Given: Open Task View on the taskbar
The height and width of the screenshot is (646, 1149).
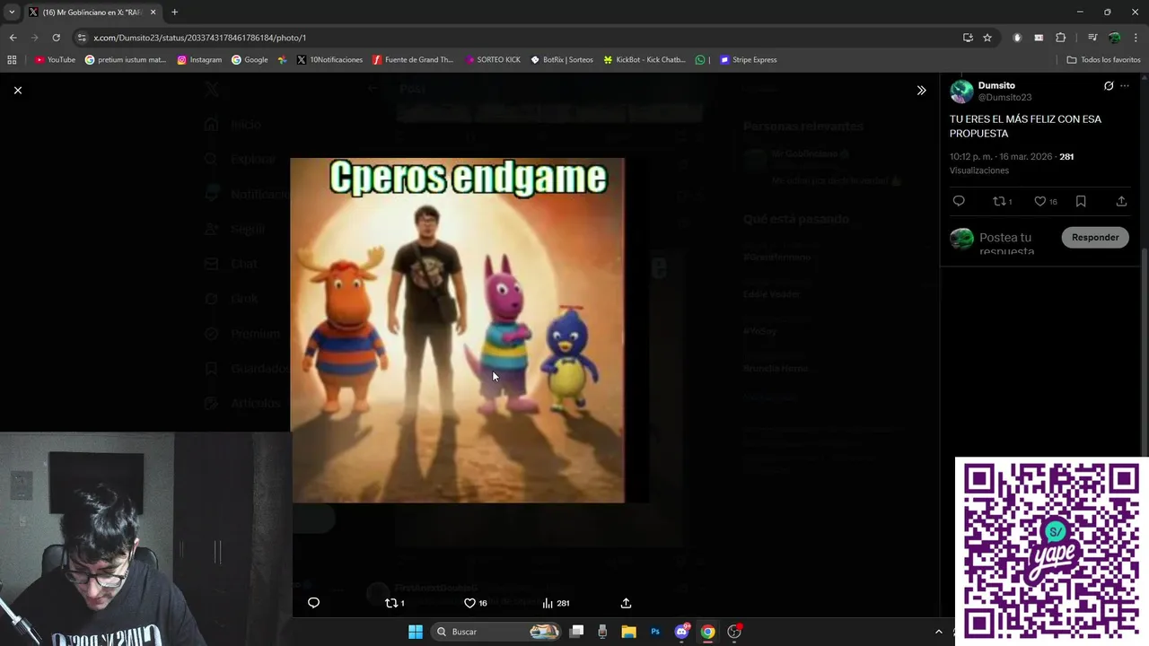Looking at the screenshot, I should [577, 632].
